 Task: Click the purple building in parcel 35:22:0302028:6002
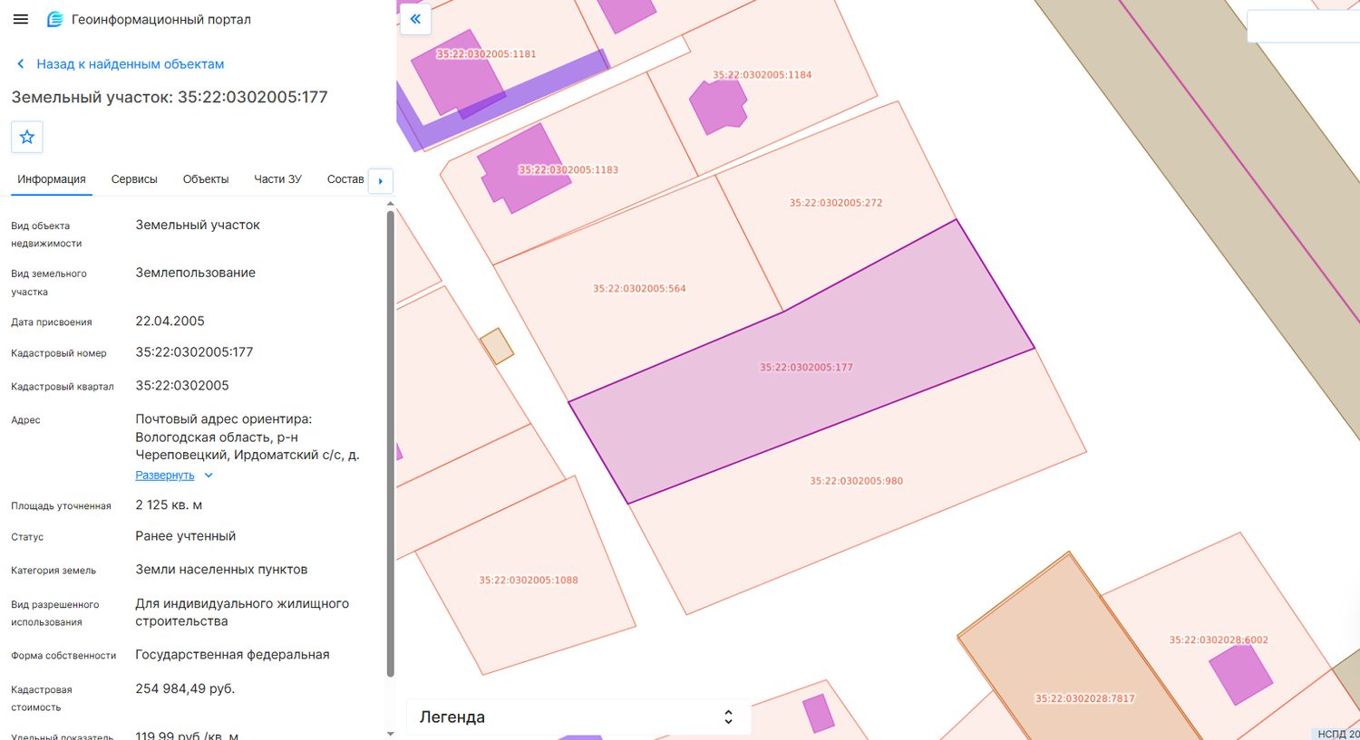1240,674
